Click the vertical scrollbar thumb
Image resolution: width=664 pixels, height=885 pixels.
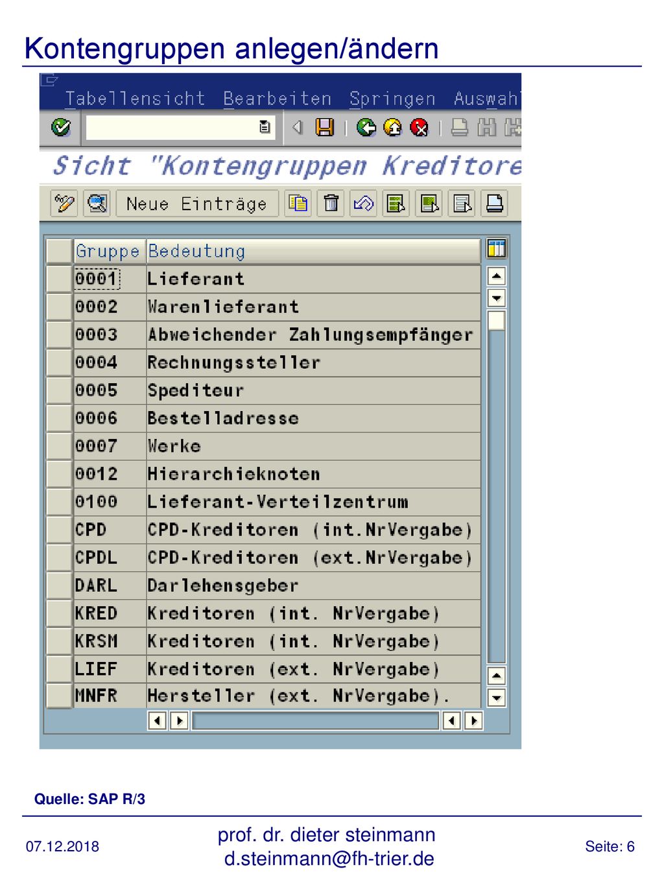(x=496, y=321)
